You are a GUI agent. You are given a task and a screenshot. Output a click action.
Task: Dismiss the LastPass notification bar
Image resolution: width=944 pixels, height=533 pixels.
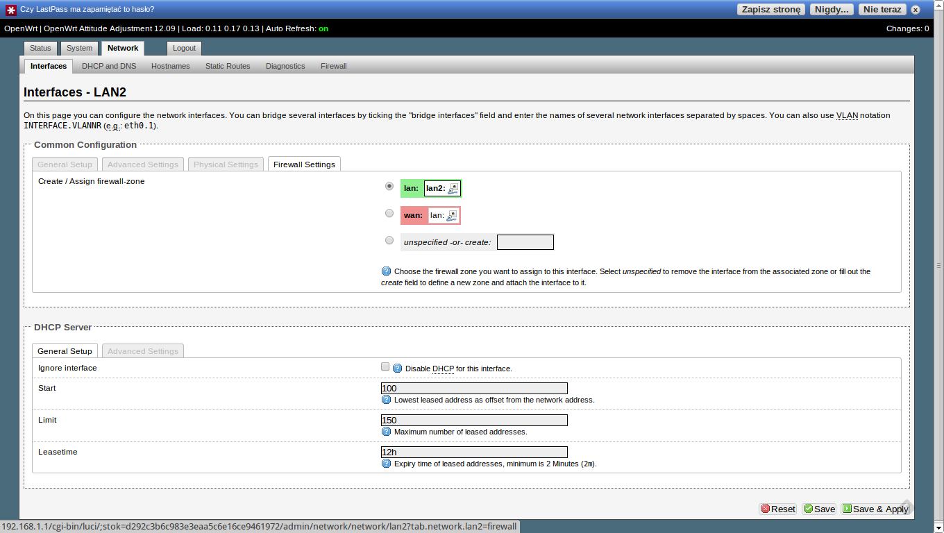(x=916, y=10)
